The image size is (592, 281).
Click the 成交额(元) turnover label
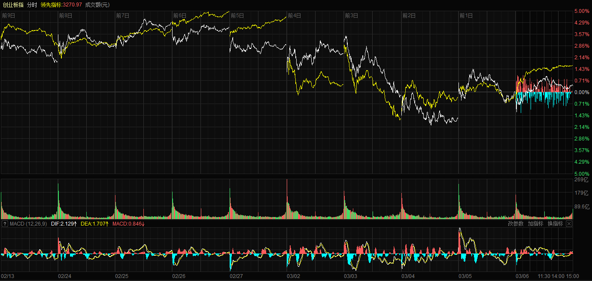coord(97,5)
